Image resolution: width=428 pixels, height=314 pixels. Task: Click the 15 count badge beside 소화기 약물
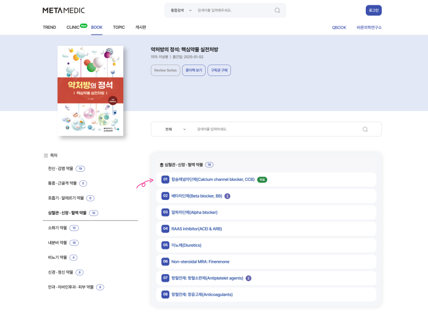click(74, 228)
